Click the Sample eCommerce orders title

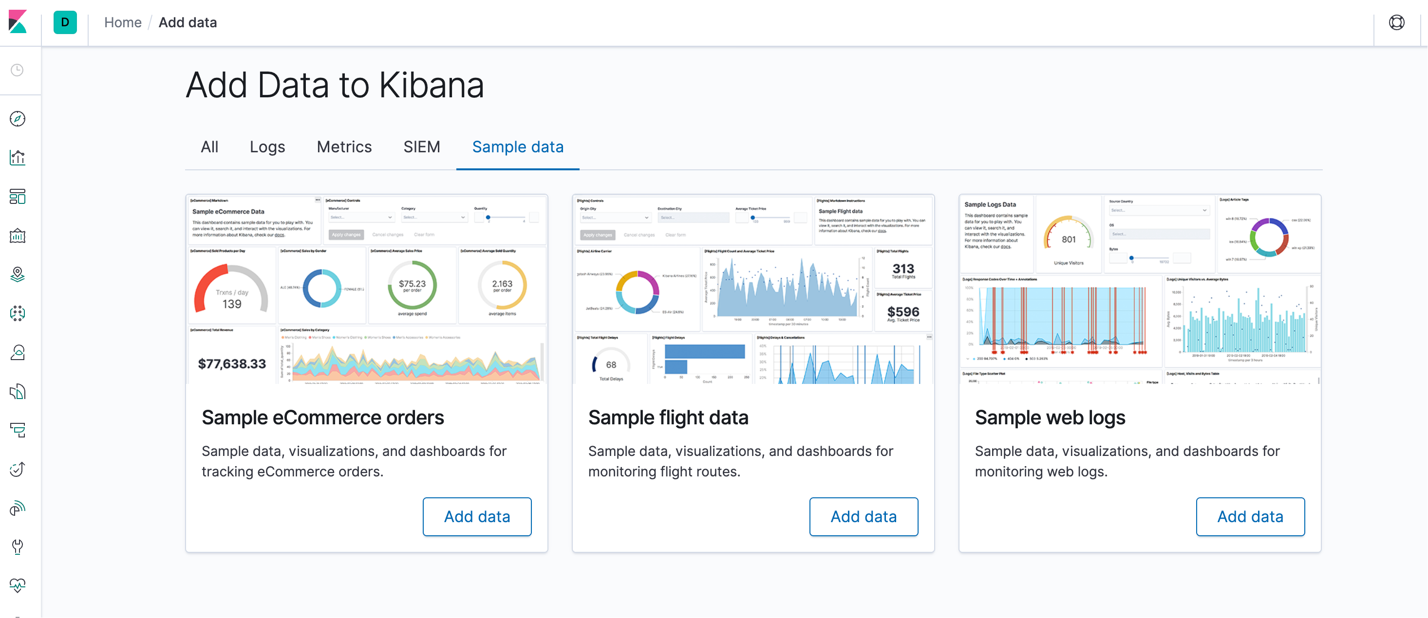coord(322,418)
